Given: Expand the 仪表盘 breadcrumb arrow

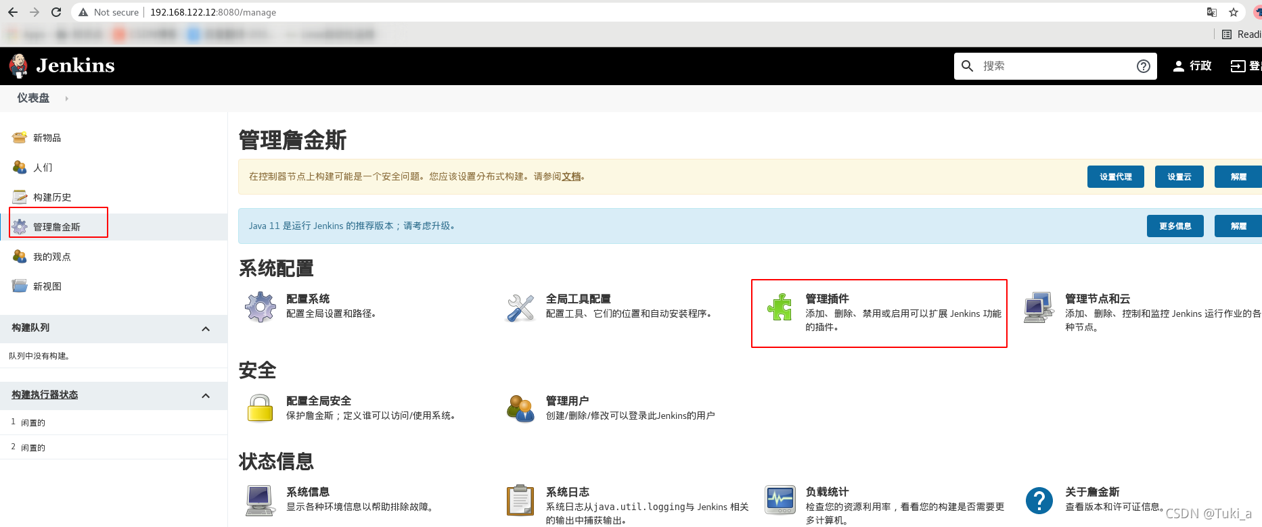Looking at the screenshot, I should point(66,99).
